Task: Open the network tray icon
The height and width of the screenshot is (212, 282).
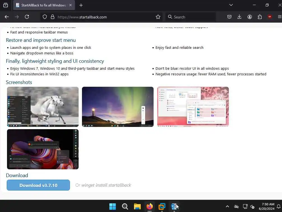Action: pos(245,207)
